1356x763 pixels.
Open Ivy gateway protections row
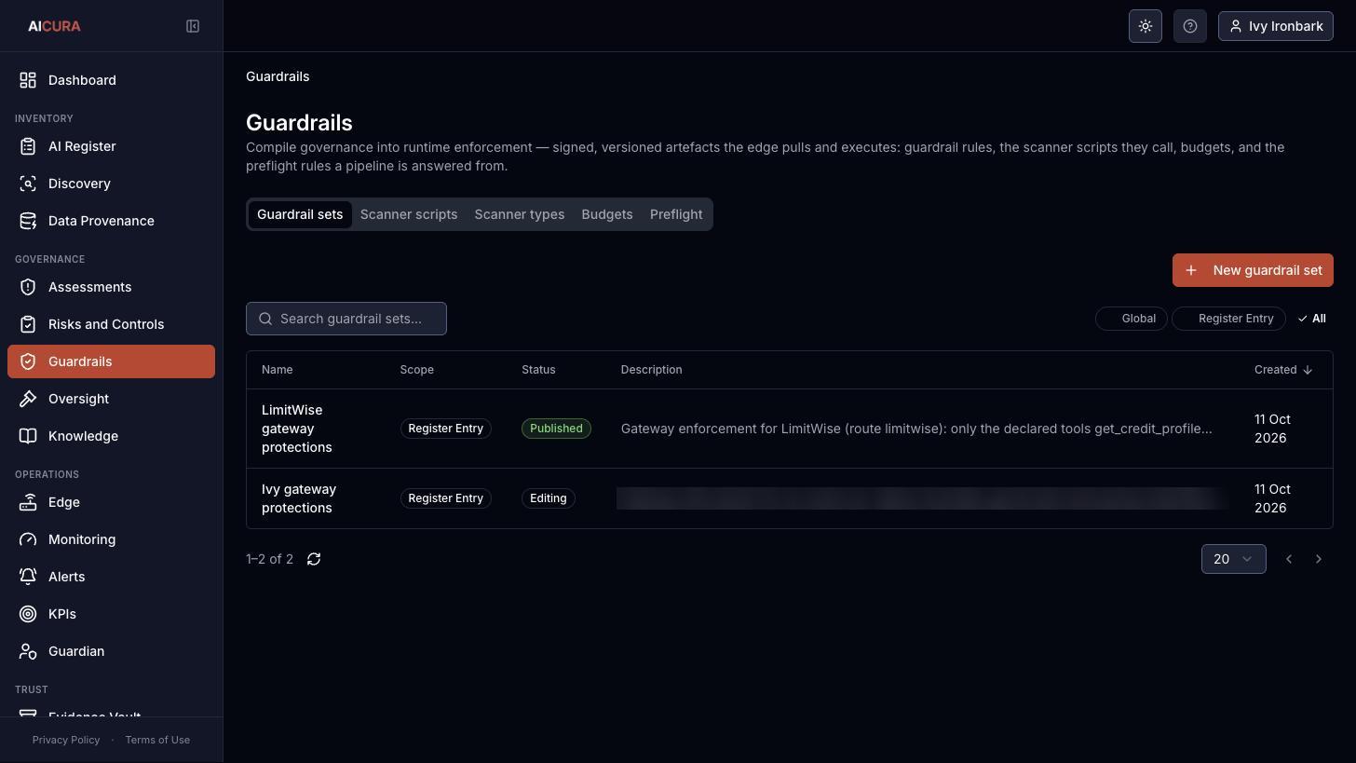(x=790, y=498)
